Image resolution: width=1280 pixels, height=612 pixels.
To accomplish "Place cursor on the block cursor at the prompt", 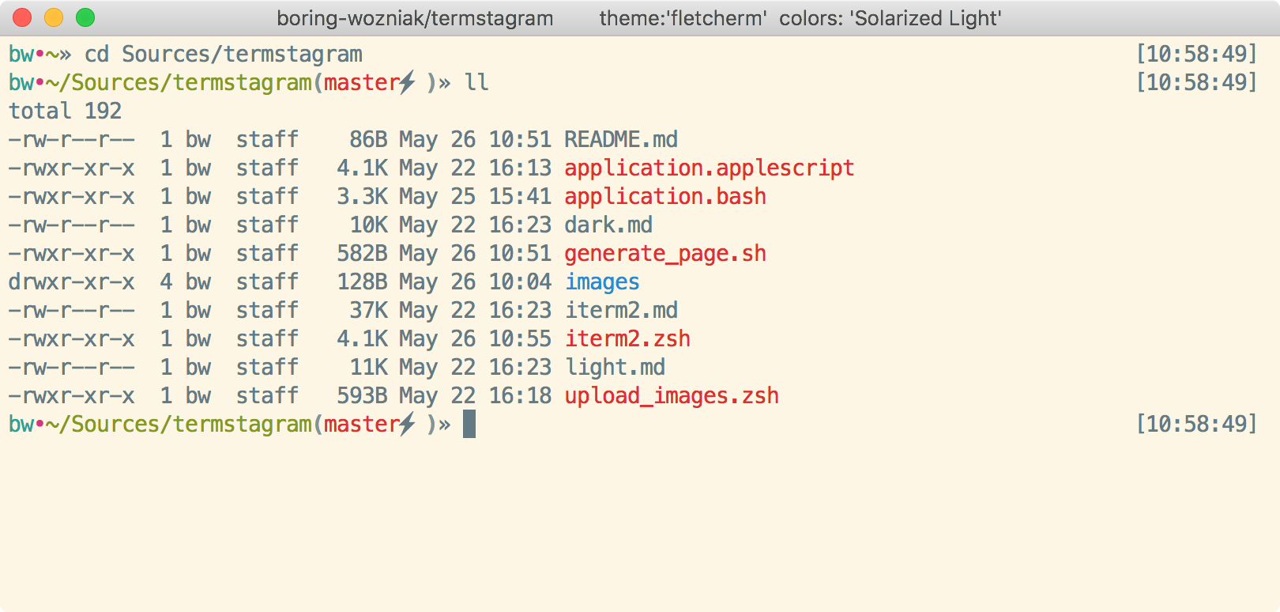I will click(469, 424).
